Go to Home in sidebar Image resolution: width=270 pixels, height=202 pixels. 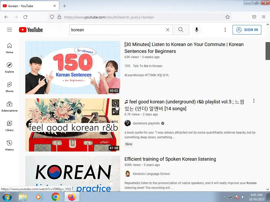(9, 48)
